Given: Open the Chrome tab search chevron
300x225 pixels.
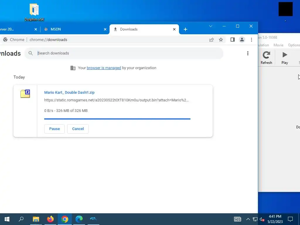Looking at the screenshot, I should pyautogui.click(x=211, y=26).
